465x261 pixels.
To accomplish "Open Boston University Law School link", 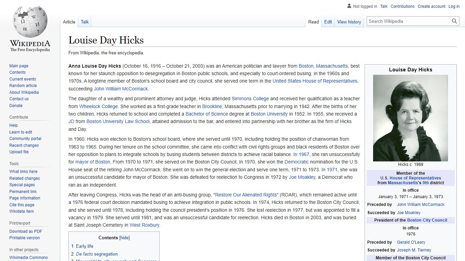I will tap(118, 121).
